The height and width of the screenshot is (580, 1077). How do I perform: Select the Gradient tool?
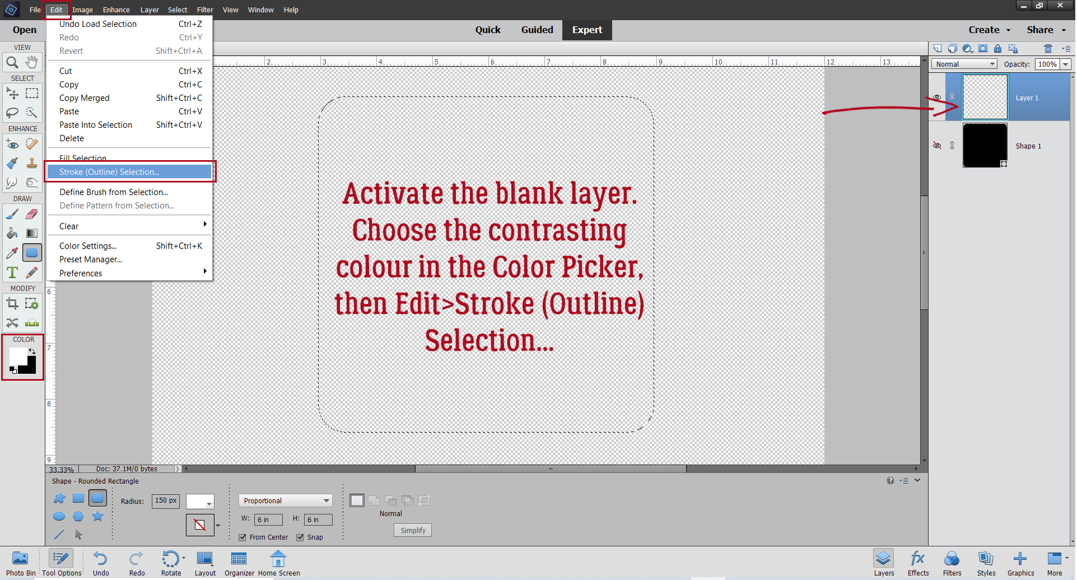(32, 233)
